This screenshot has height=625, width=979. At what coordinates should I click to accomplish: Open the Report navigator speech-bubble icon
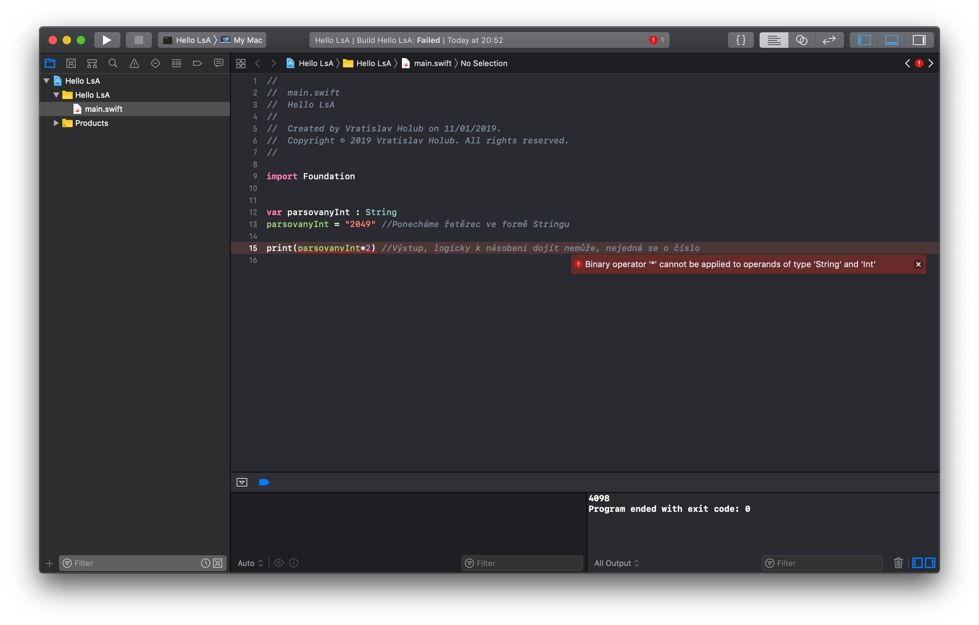tap(219, 63)
